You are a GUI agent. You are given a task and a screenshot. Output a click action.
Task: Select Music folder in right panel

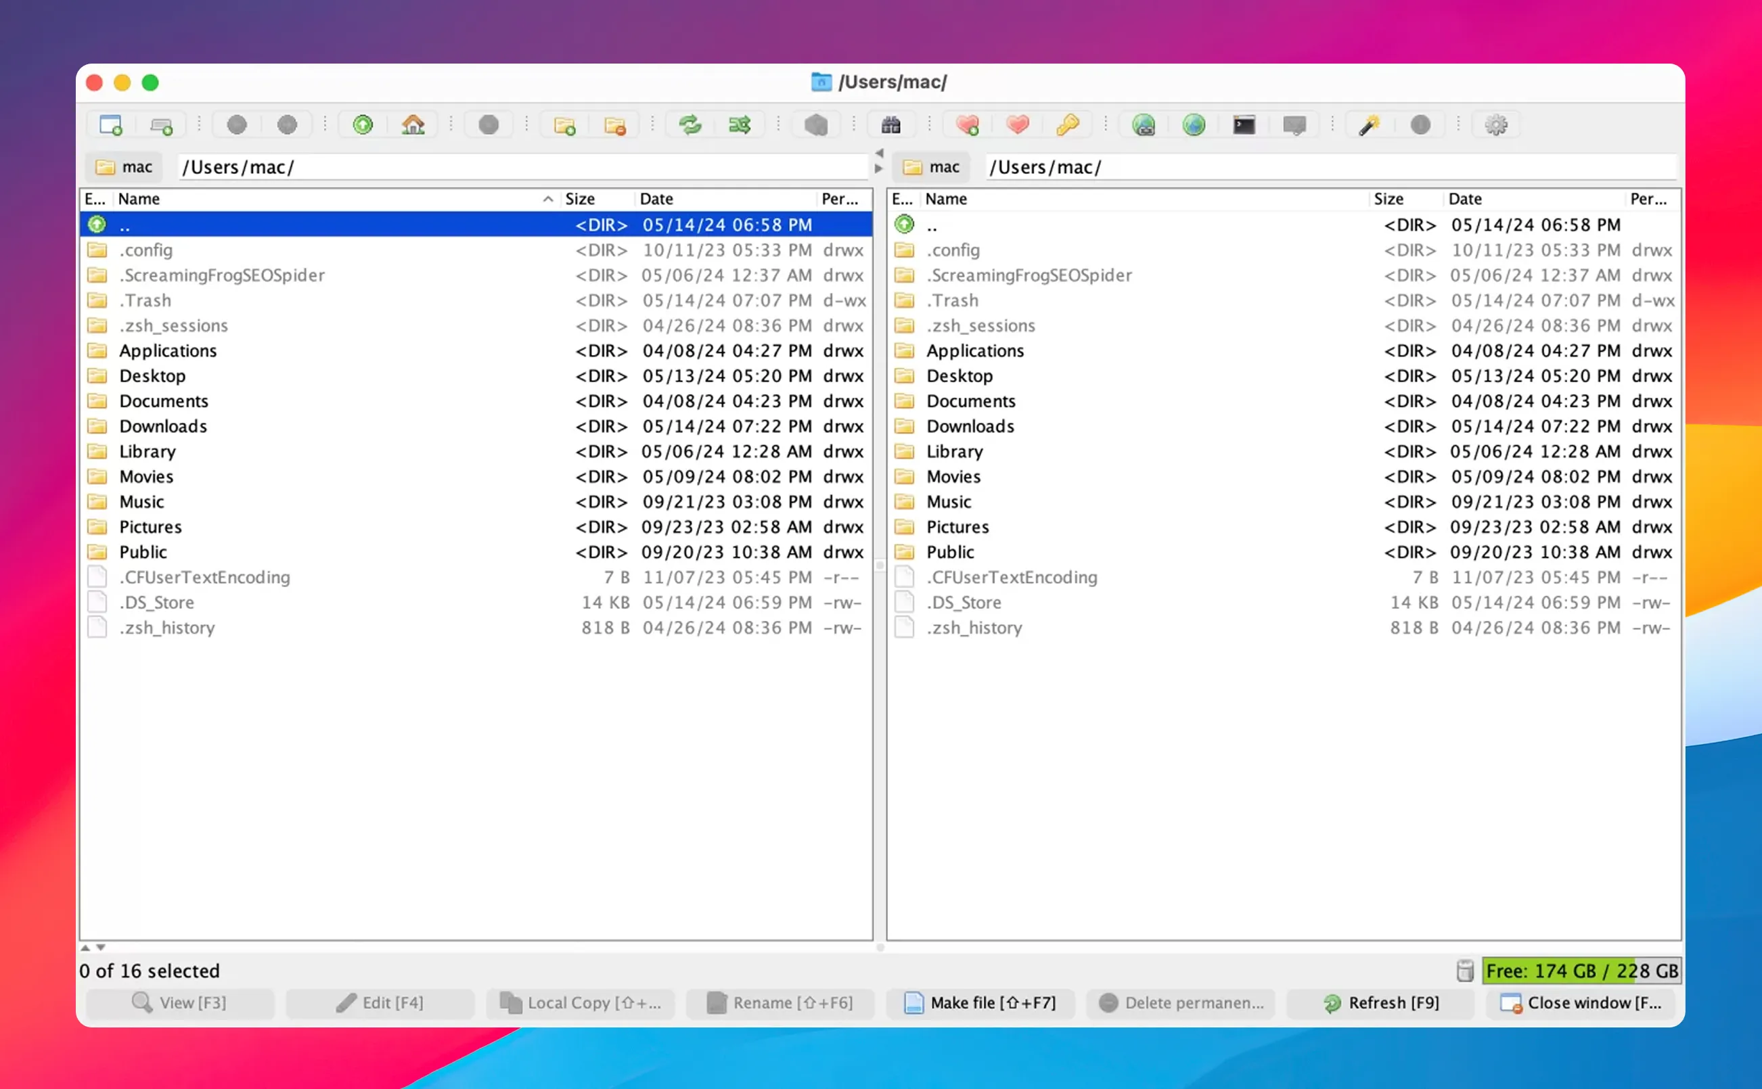point(1284,502)
